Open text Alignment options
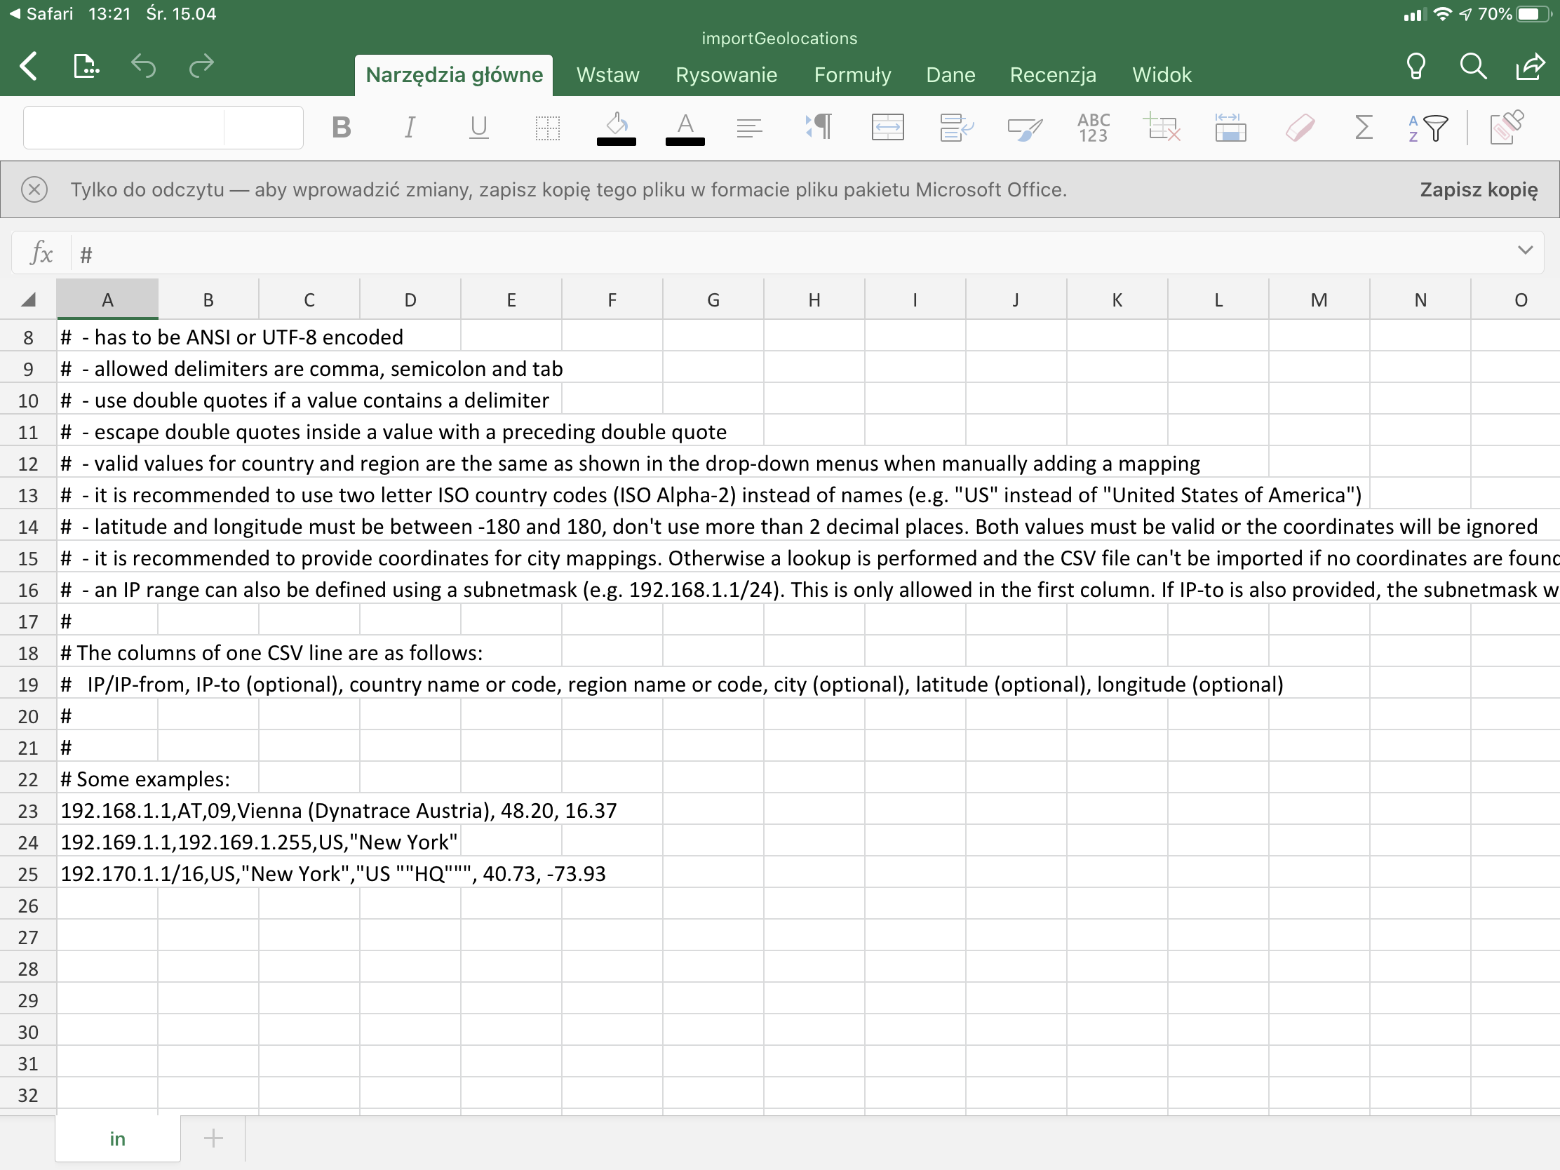This screenshot has height=1170, width=1560. point(749,128)
